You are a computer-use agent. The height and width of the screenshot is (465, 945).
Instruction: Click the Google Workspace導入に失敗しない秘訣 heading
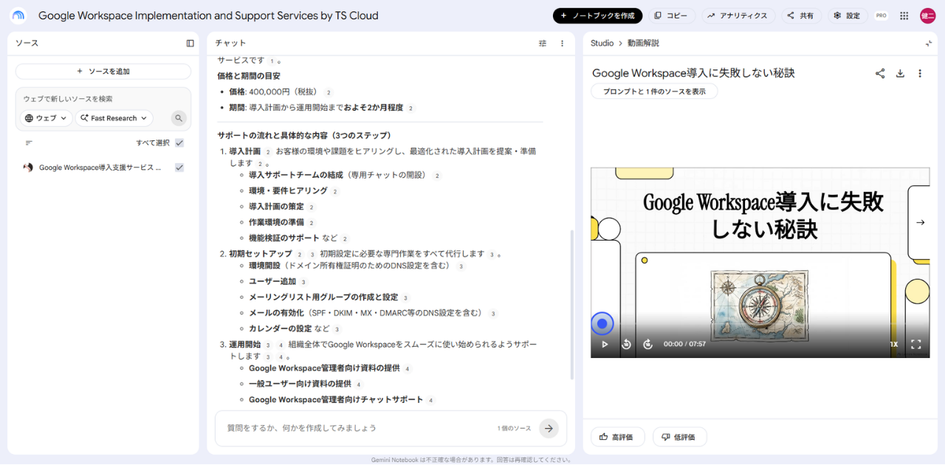693,73
